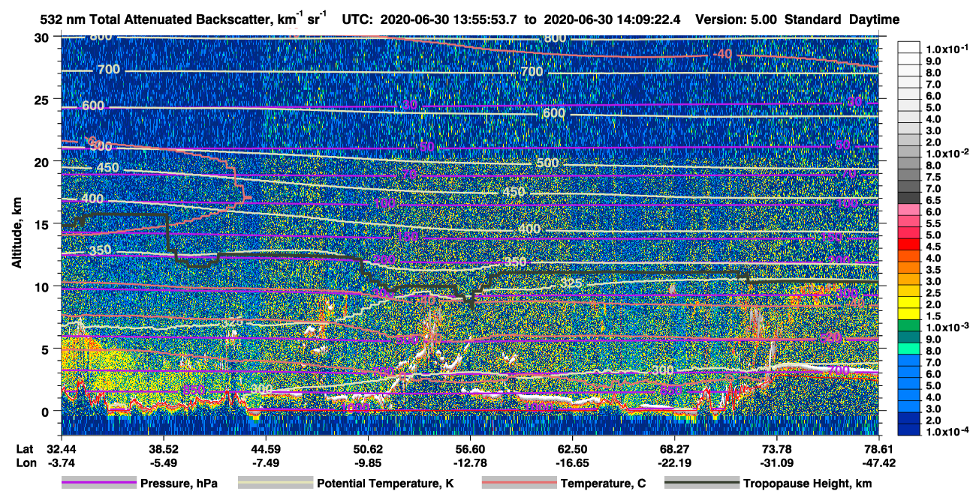
Task: Click the 'Temperature, C' legend label
Action: (x=603, y=484)
